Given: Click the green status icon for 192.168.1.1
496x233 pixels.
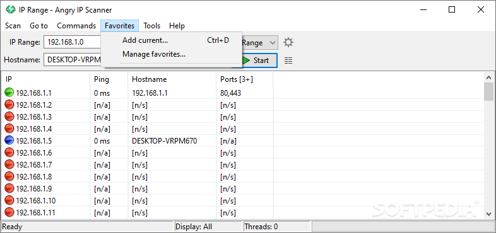Looking at the screenshot, I should coord(9,93).
